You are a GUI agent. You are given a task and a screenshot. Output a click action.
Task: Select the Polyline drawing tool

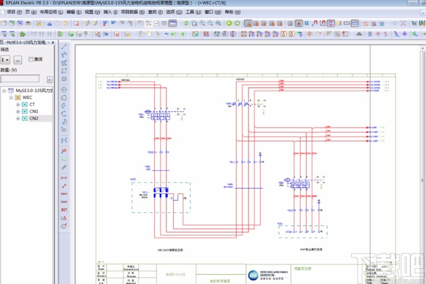[64, 55]
